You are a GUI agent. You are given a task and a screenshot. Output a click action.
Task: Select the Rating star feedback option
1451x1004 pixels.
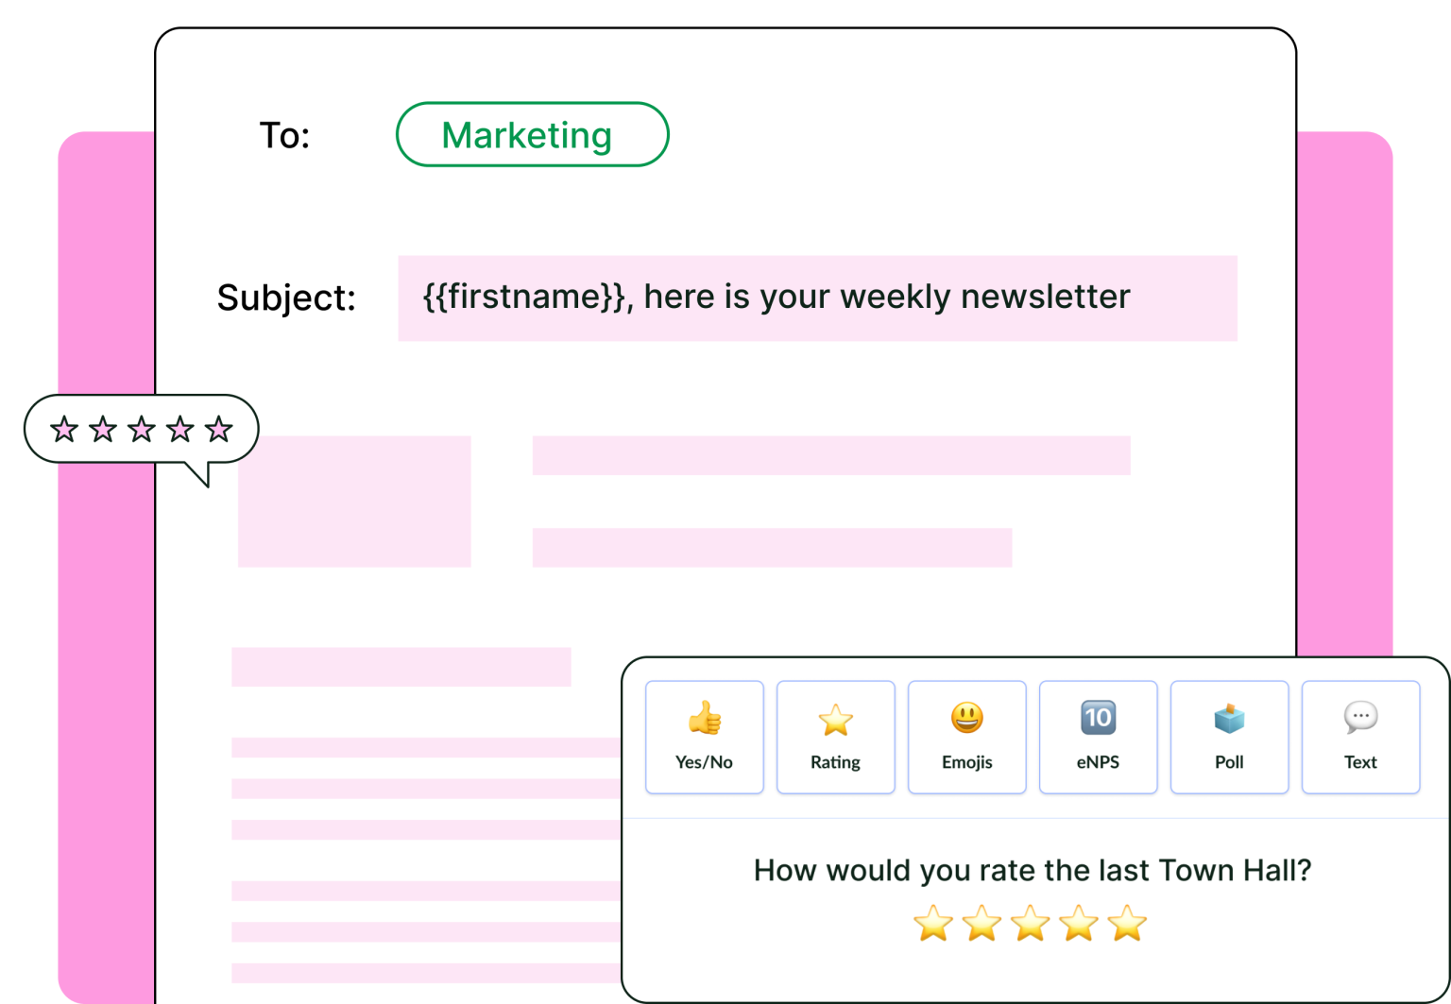[x=835, y=738]
